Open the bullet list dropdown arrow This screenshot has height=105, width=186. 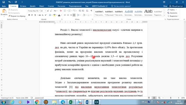(67, 11)
